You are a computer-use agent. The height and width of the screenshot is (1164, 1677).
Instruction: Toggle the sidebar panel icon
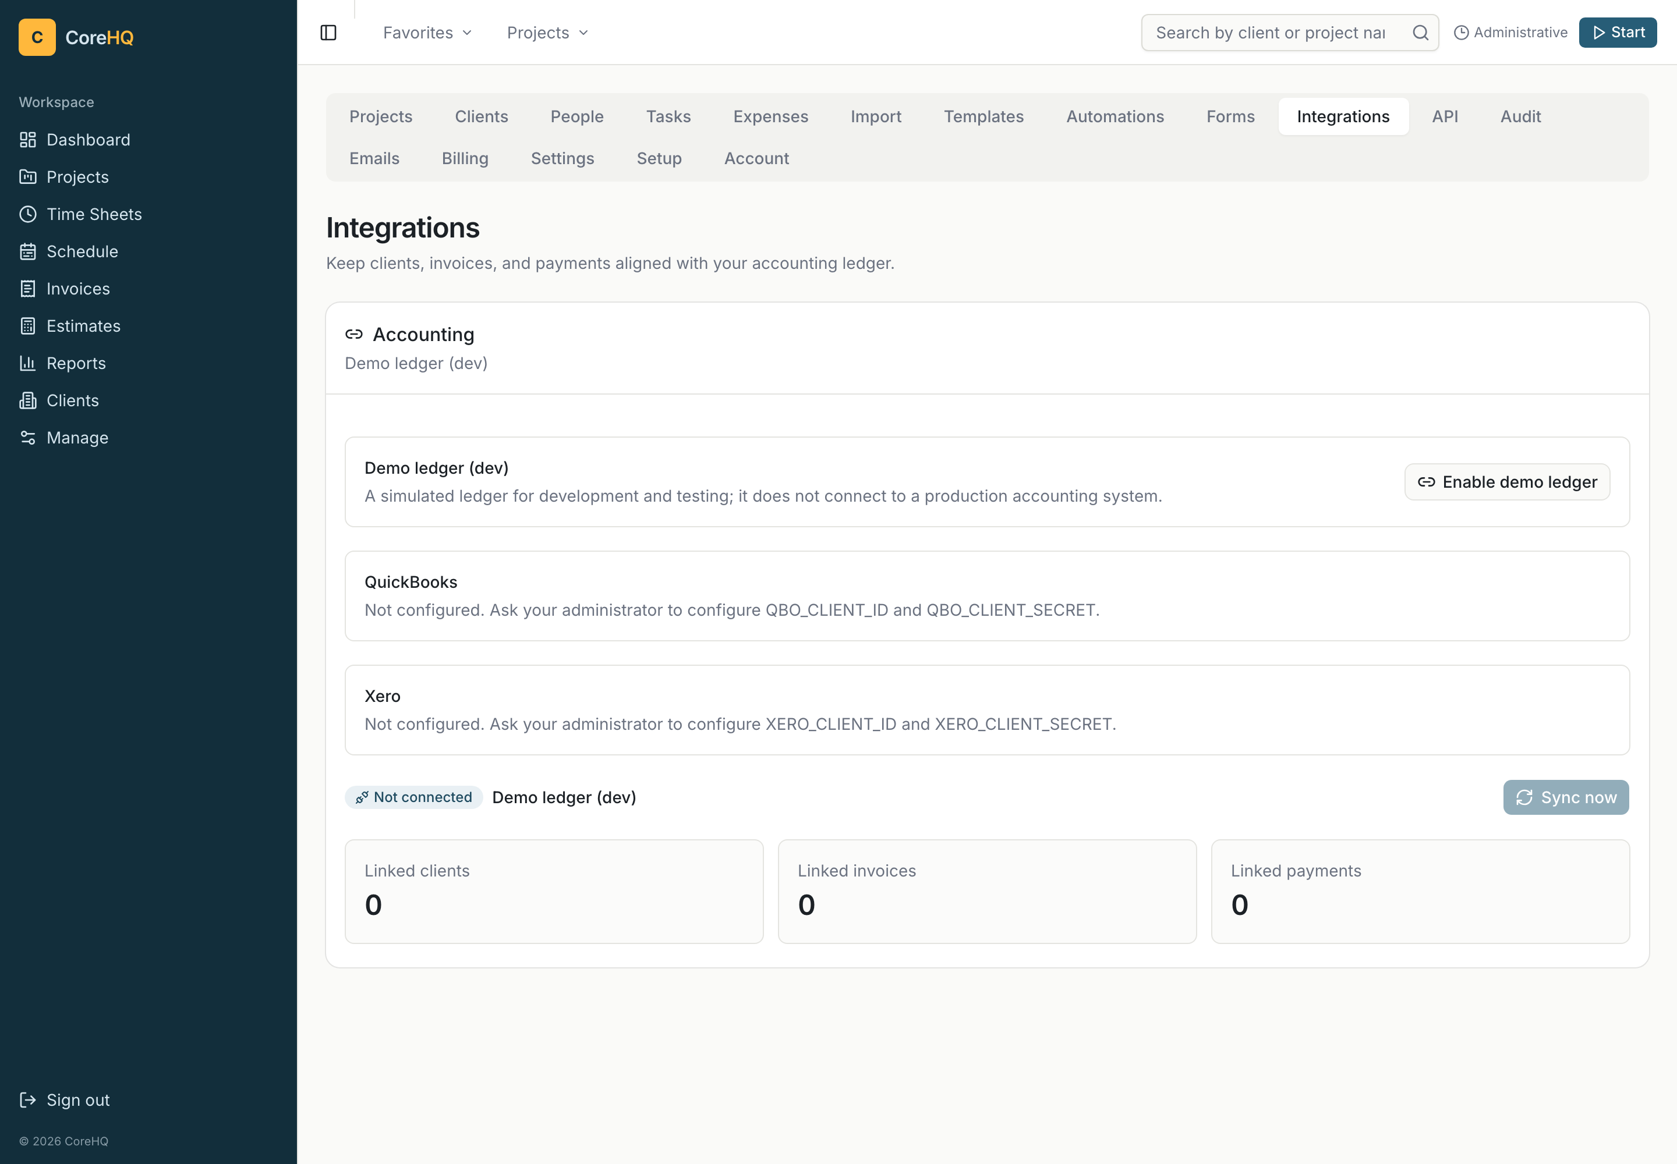click(x=328, y=33)
